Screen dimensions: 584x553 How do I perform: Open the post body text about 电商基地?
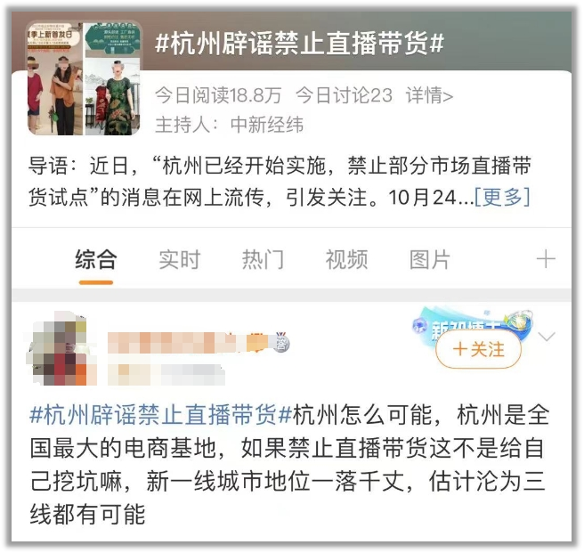(289, 464)
